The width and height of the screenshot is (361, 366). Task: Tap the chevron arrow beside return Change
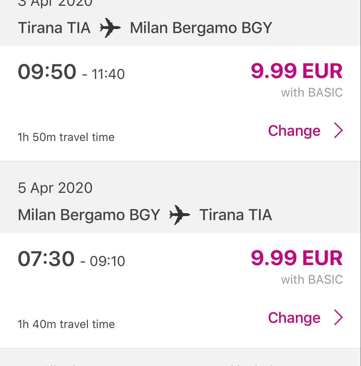click(338, 318)
